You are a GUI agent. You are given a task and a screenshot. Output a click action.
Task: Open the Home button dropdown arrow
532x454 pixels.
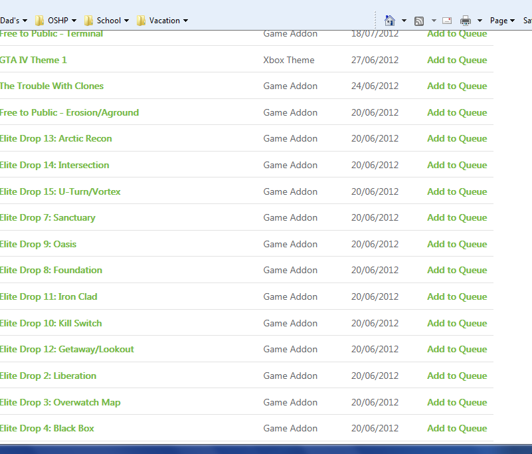coord(404,21)
